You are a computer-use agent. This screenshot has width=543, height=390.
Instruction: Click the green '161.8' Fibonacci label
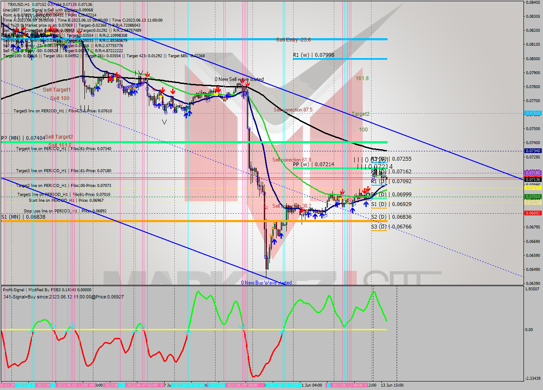click(x=362, y=78)
